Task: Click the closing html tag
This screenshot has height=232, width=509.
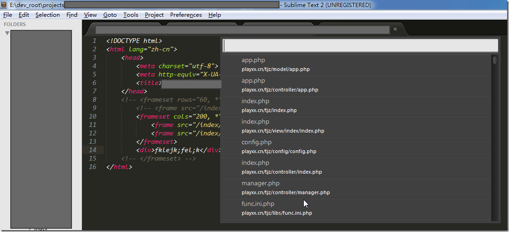Action: (x=119, y=167)
